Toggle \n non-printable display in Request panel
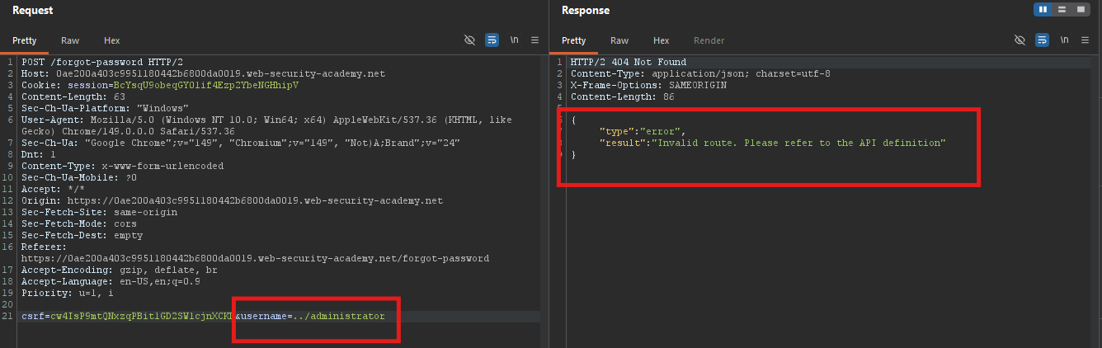1102x348 pixels. coord(515,40)
